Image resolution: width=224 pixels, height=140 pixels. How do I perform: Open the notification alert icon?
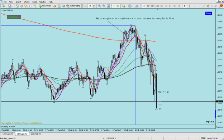(221, 6)
